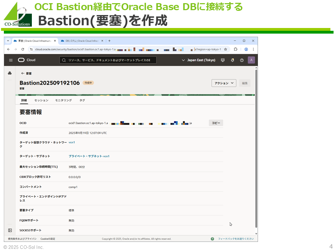Go forward in the browser
Screen dimensions: 336x252
(15, 49)
